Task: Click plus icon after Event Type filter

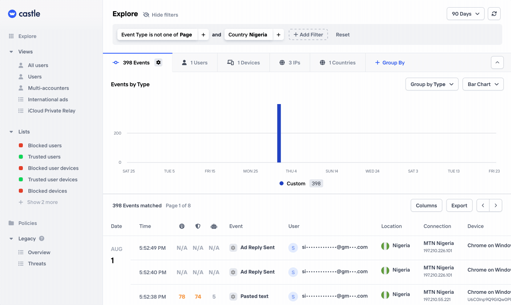Action: 203,35
